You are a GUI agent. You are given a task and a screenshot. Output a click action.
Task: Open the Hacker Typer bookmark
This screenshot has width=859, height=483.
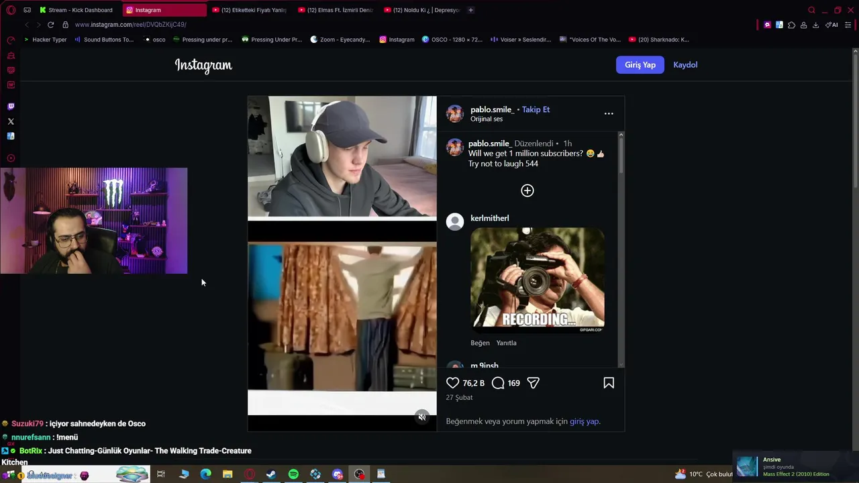pyautogui.click(x=46, y=40)
